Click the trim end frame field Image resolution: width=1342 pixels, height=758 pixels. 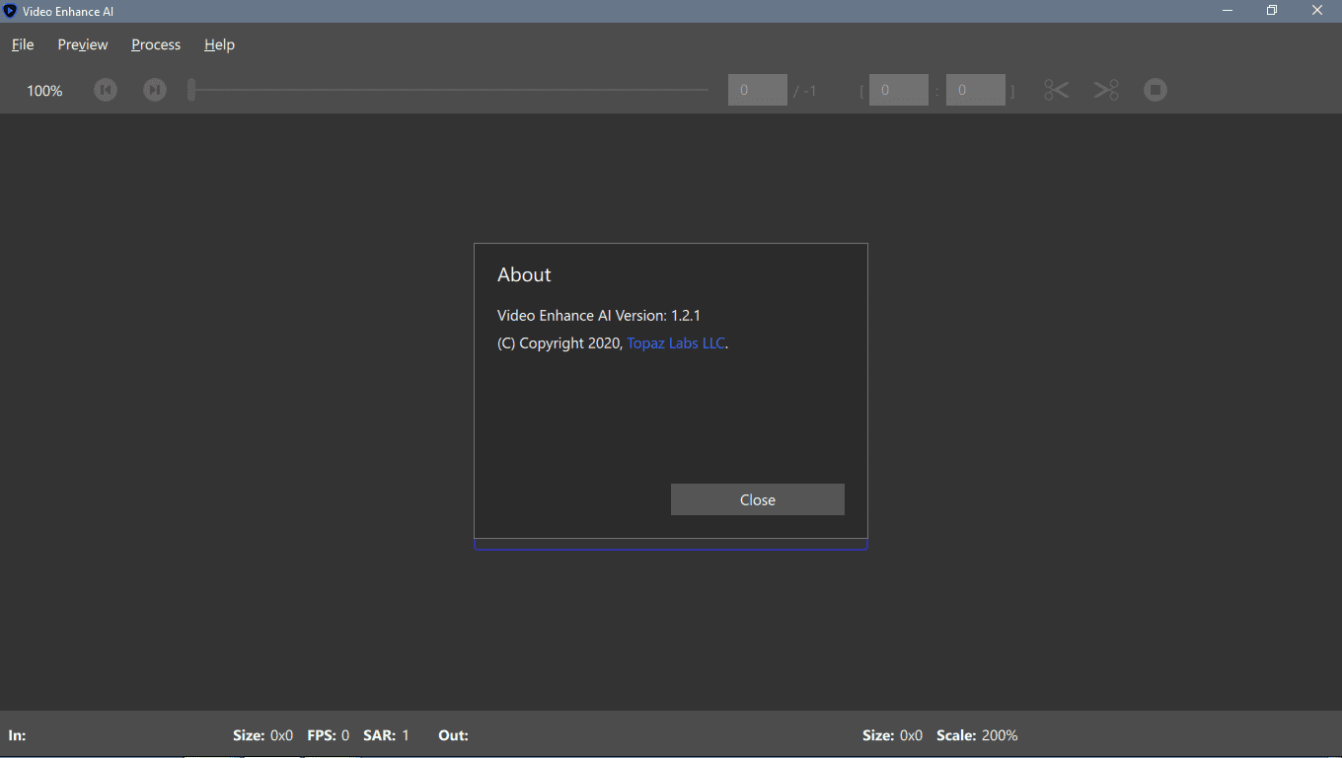pos(976,90)
